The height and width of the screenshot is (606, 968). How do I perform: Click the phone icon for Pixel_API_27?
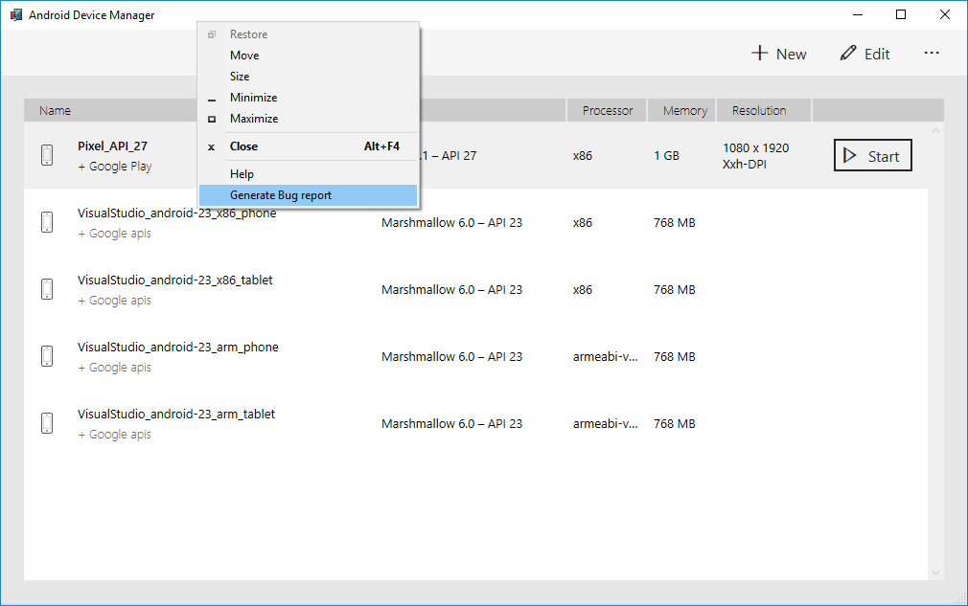pyautogui.click(x=47, y=155)
